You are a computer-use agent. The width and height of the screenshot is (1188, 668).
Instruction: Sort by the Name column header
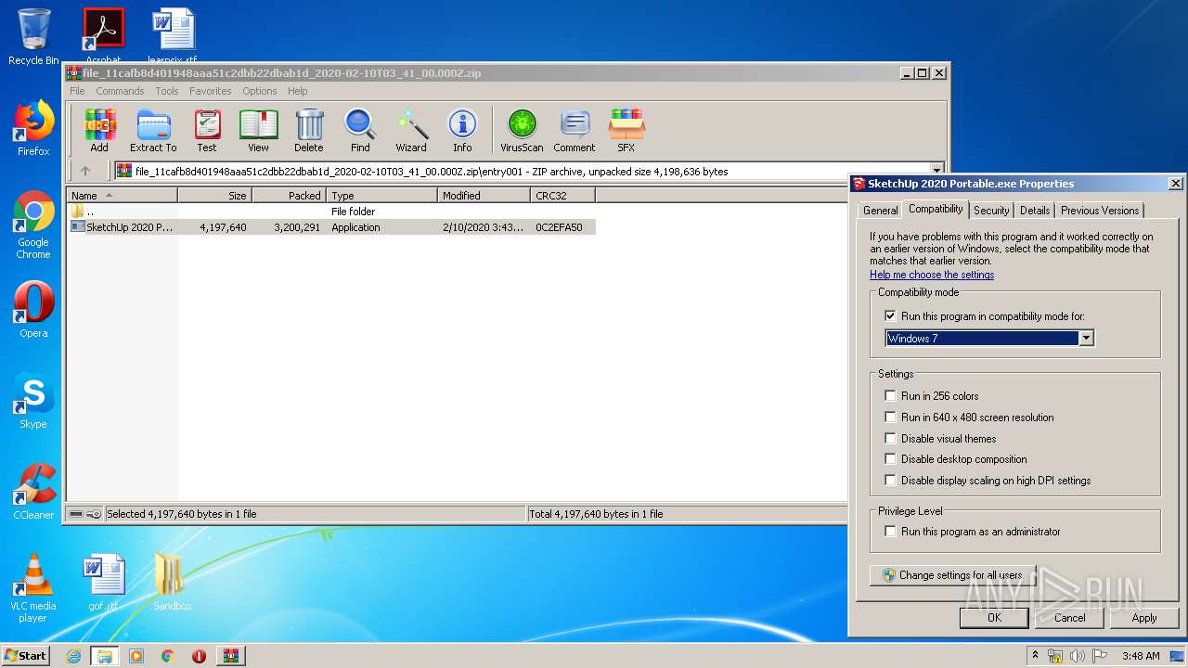(122, 196)
